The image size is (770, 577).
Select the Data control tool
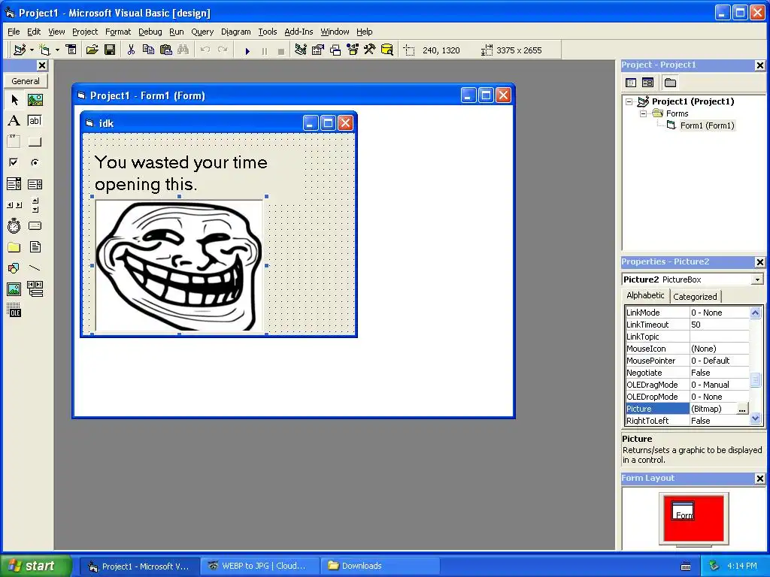click(x=35, y=289)
